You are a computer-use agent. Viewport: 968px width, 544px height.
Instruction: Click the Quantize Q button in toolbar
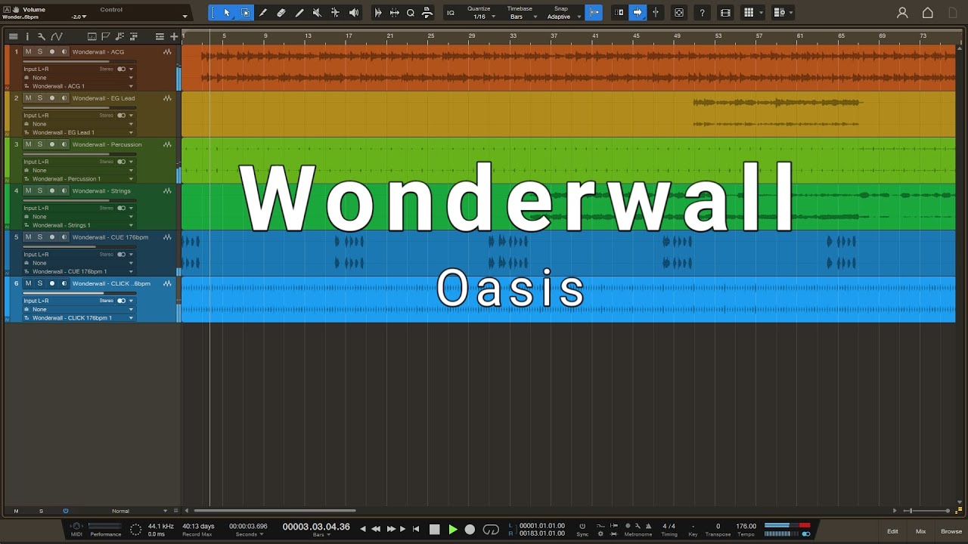click(x=411, y=13)
